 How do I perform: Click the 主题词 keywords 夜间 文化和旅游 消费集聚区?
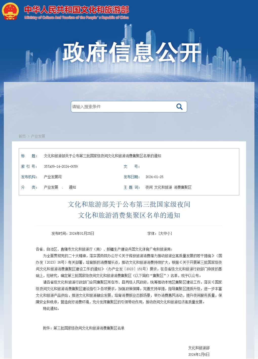pos(168,187)
